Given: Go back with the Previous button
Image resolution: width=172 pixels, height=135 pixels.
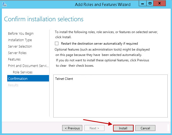Looking at the screenshot, I should 72,128.
